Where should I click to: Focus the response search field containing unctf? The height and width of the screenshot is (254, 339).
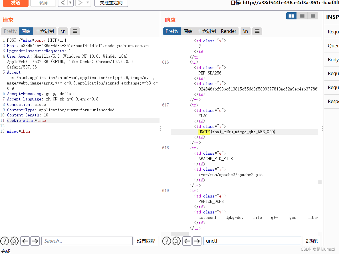coord(252,241)
